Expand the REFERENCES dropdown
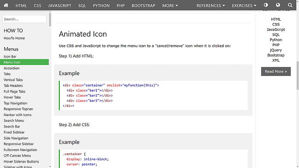299x168 pixels. coord(211,6)
